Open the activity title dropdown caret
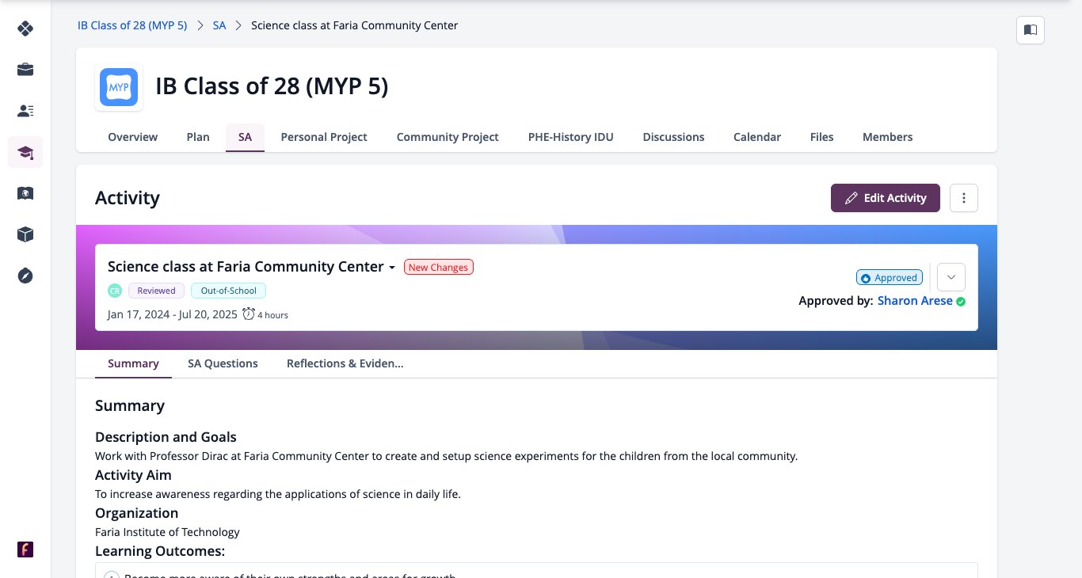 (391, 268)
